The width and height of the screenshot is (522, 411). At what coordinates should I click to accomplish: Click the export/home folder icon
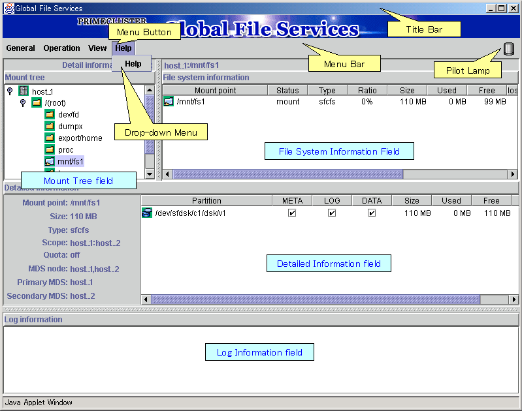point(50,138)
